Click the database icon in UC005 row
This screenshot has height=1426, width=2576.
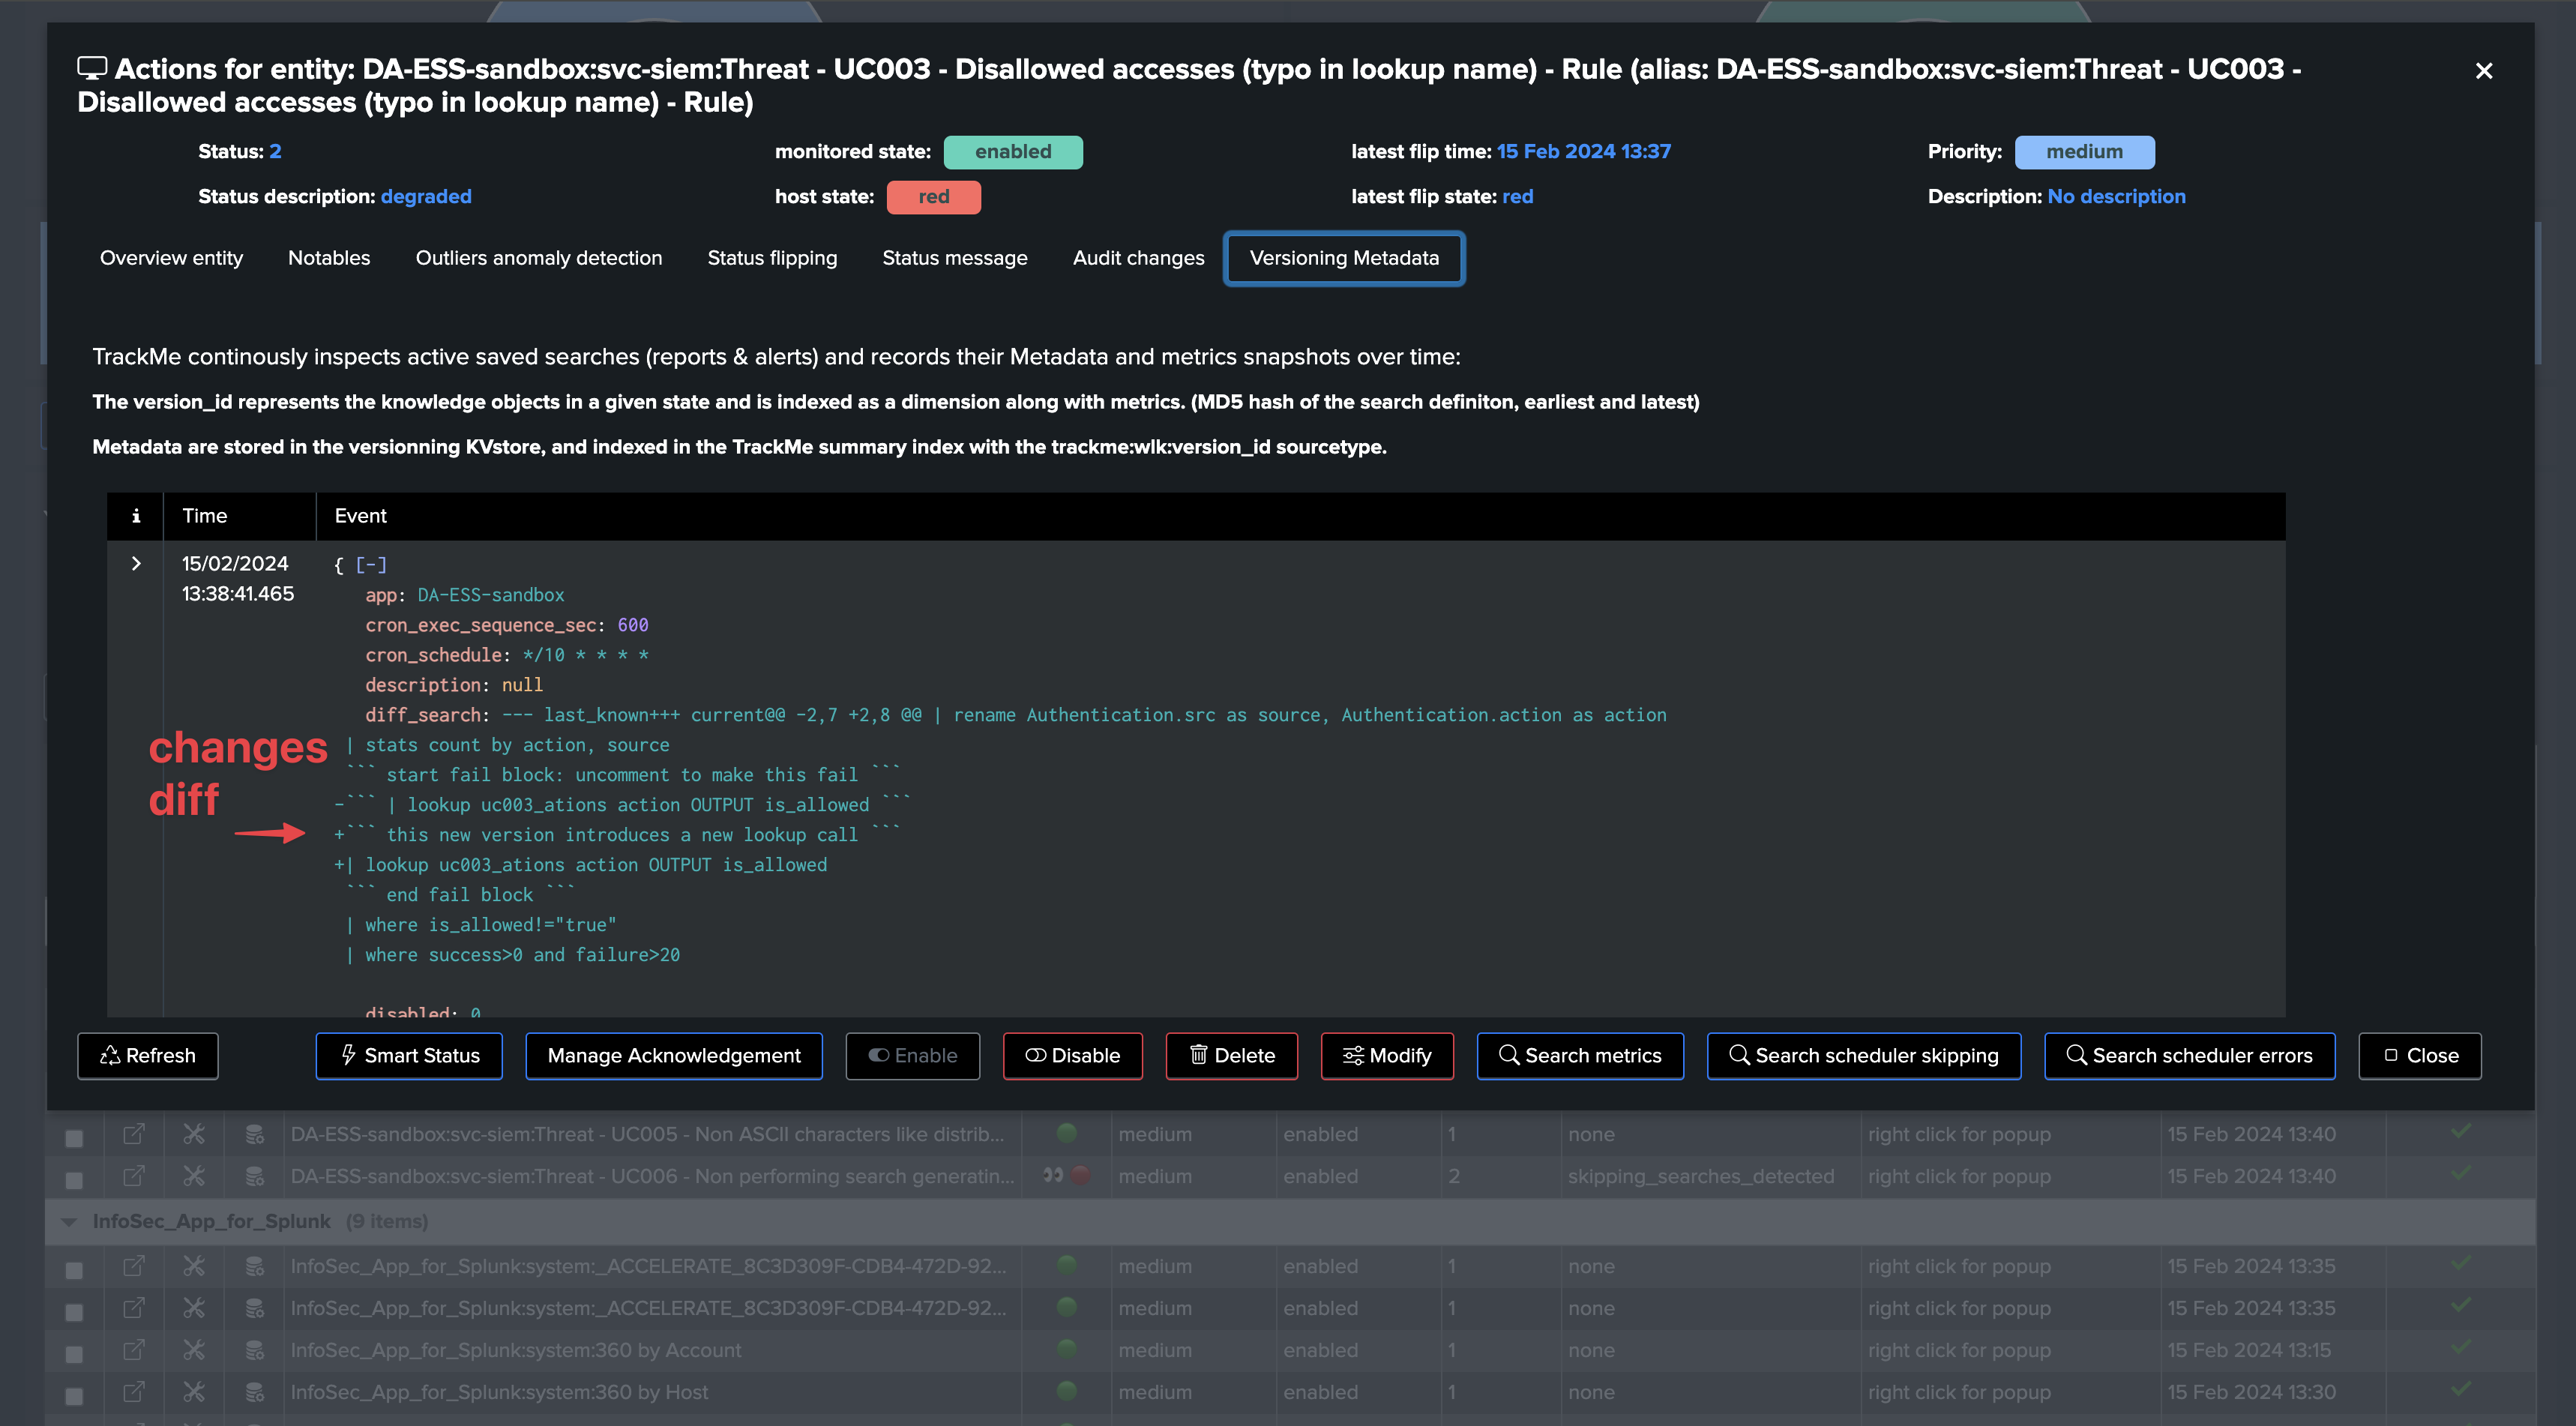click(x=255, y=1134)
